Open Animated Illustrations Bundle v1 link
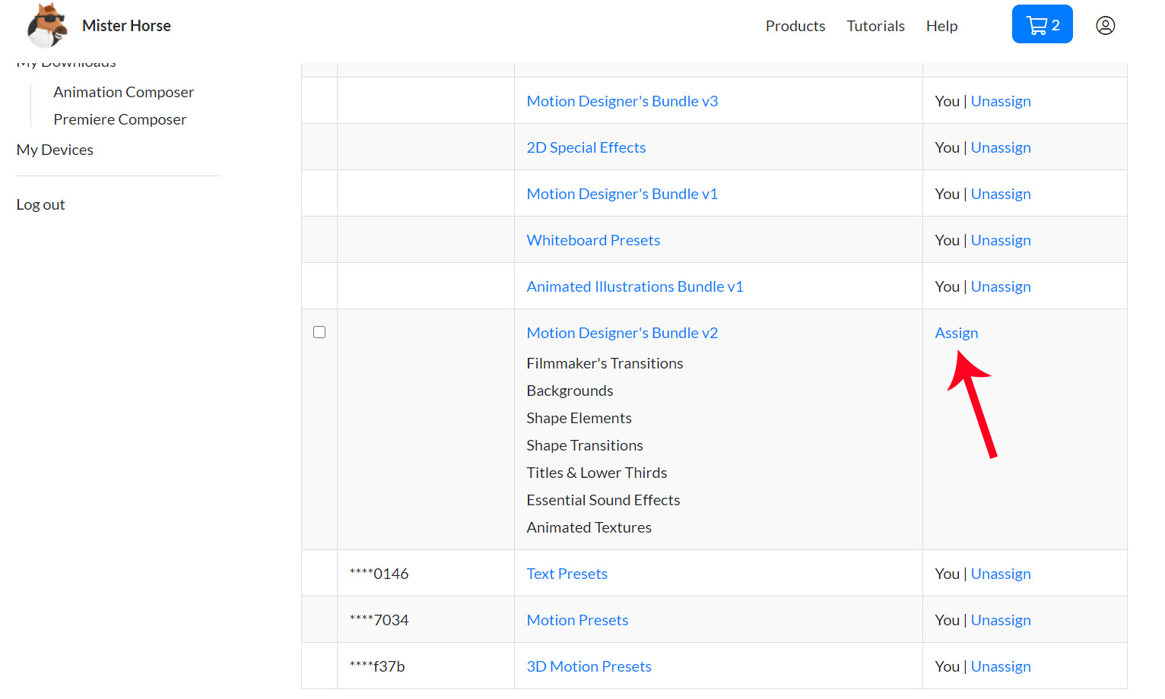Viewport: 1165px width, 699px height. [635, 286]
